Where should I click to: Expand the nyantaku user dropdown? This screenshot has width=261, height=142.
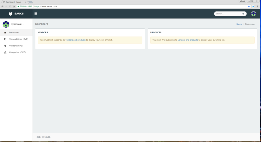[x=17, y=24]
